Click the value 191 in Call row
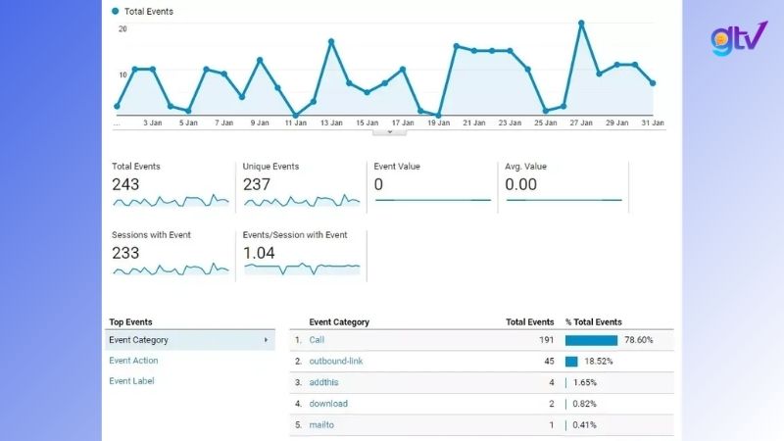Viewport: 784px width, 441px height. [x=547, y=340]
